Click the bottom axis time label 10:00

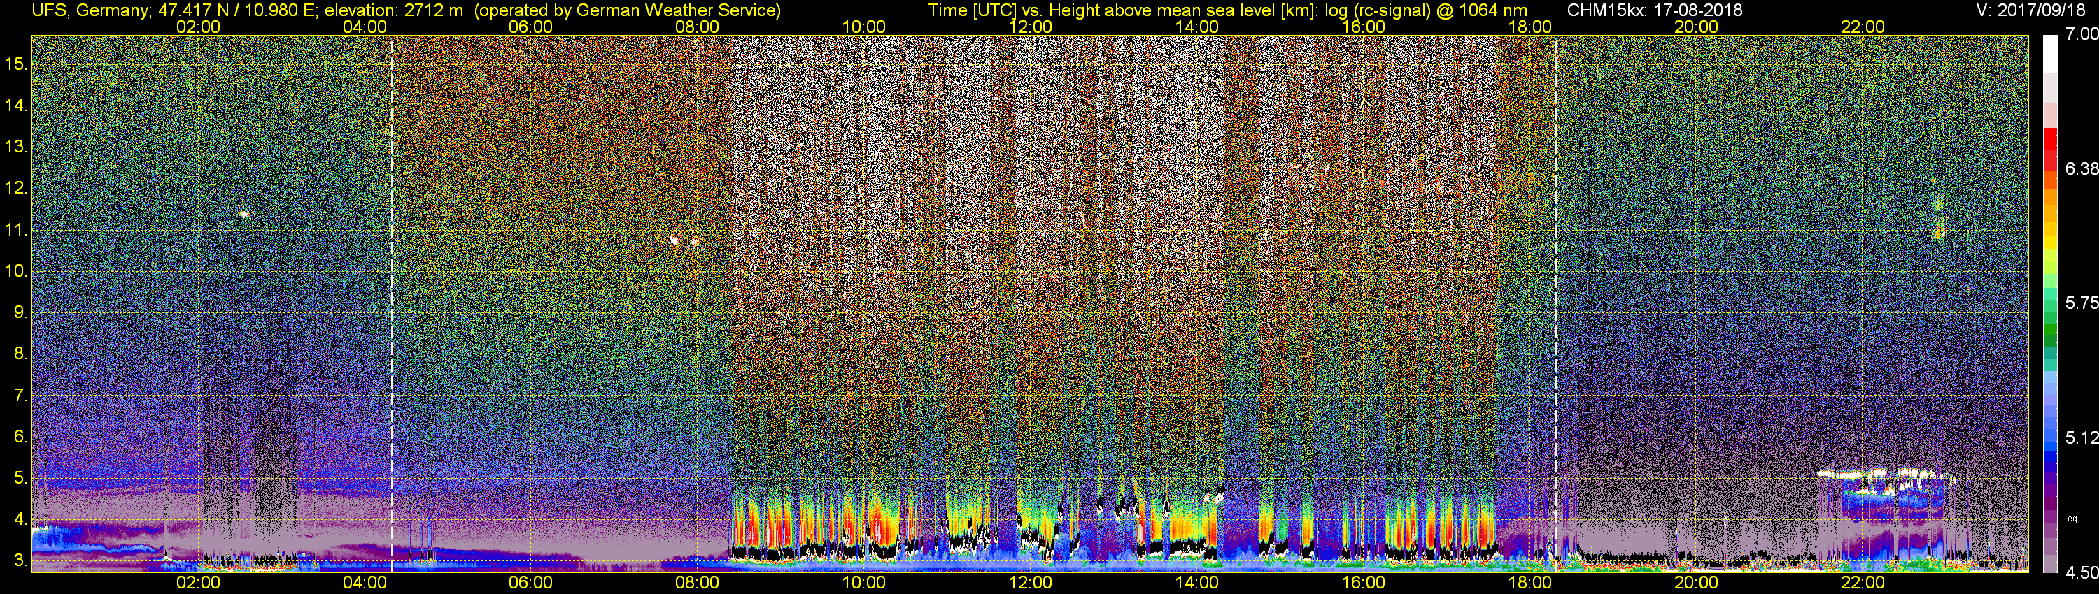coord(863,583)
